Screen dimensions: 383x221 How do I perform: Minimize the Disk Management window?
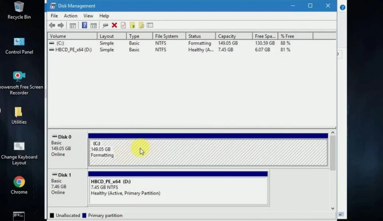tap(292, 6)
